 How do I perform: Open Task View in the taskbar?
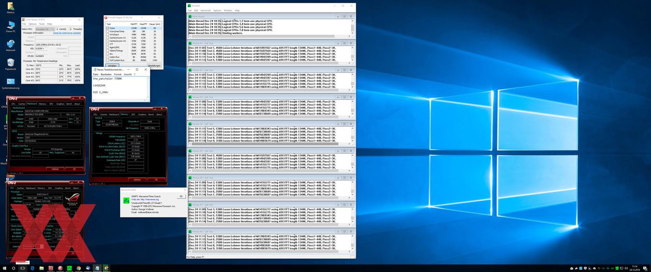tap(22, 268)
